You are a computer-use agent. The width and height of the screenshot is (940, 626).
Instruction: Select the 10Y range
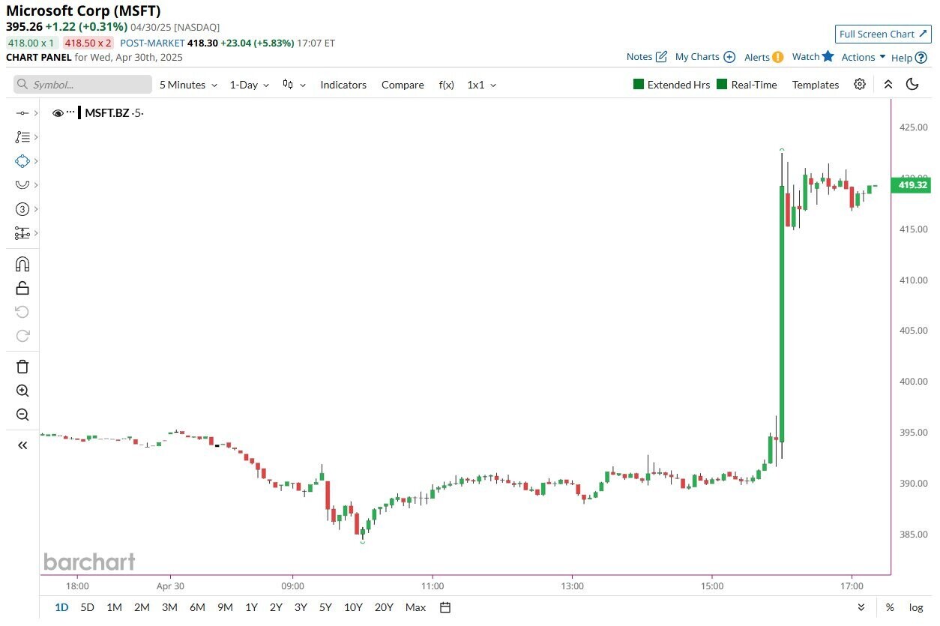coord(353,607)
